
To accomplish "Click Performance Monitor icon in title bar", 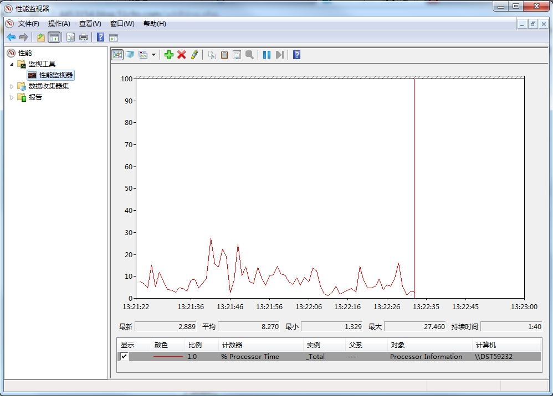I will point(8,8).
